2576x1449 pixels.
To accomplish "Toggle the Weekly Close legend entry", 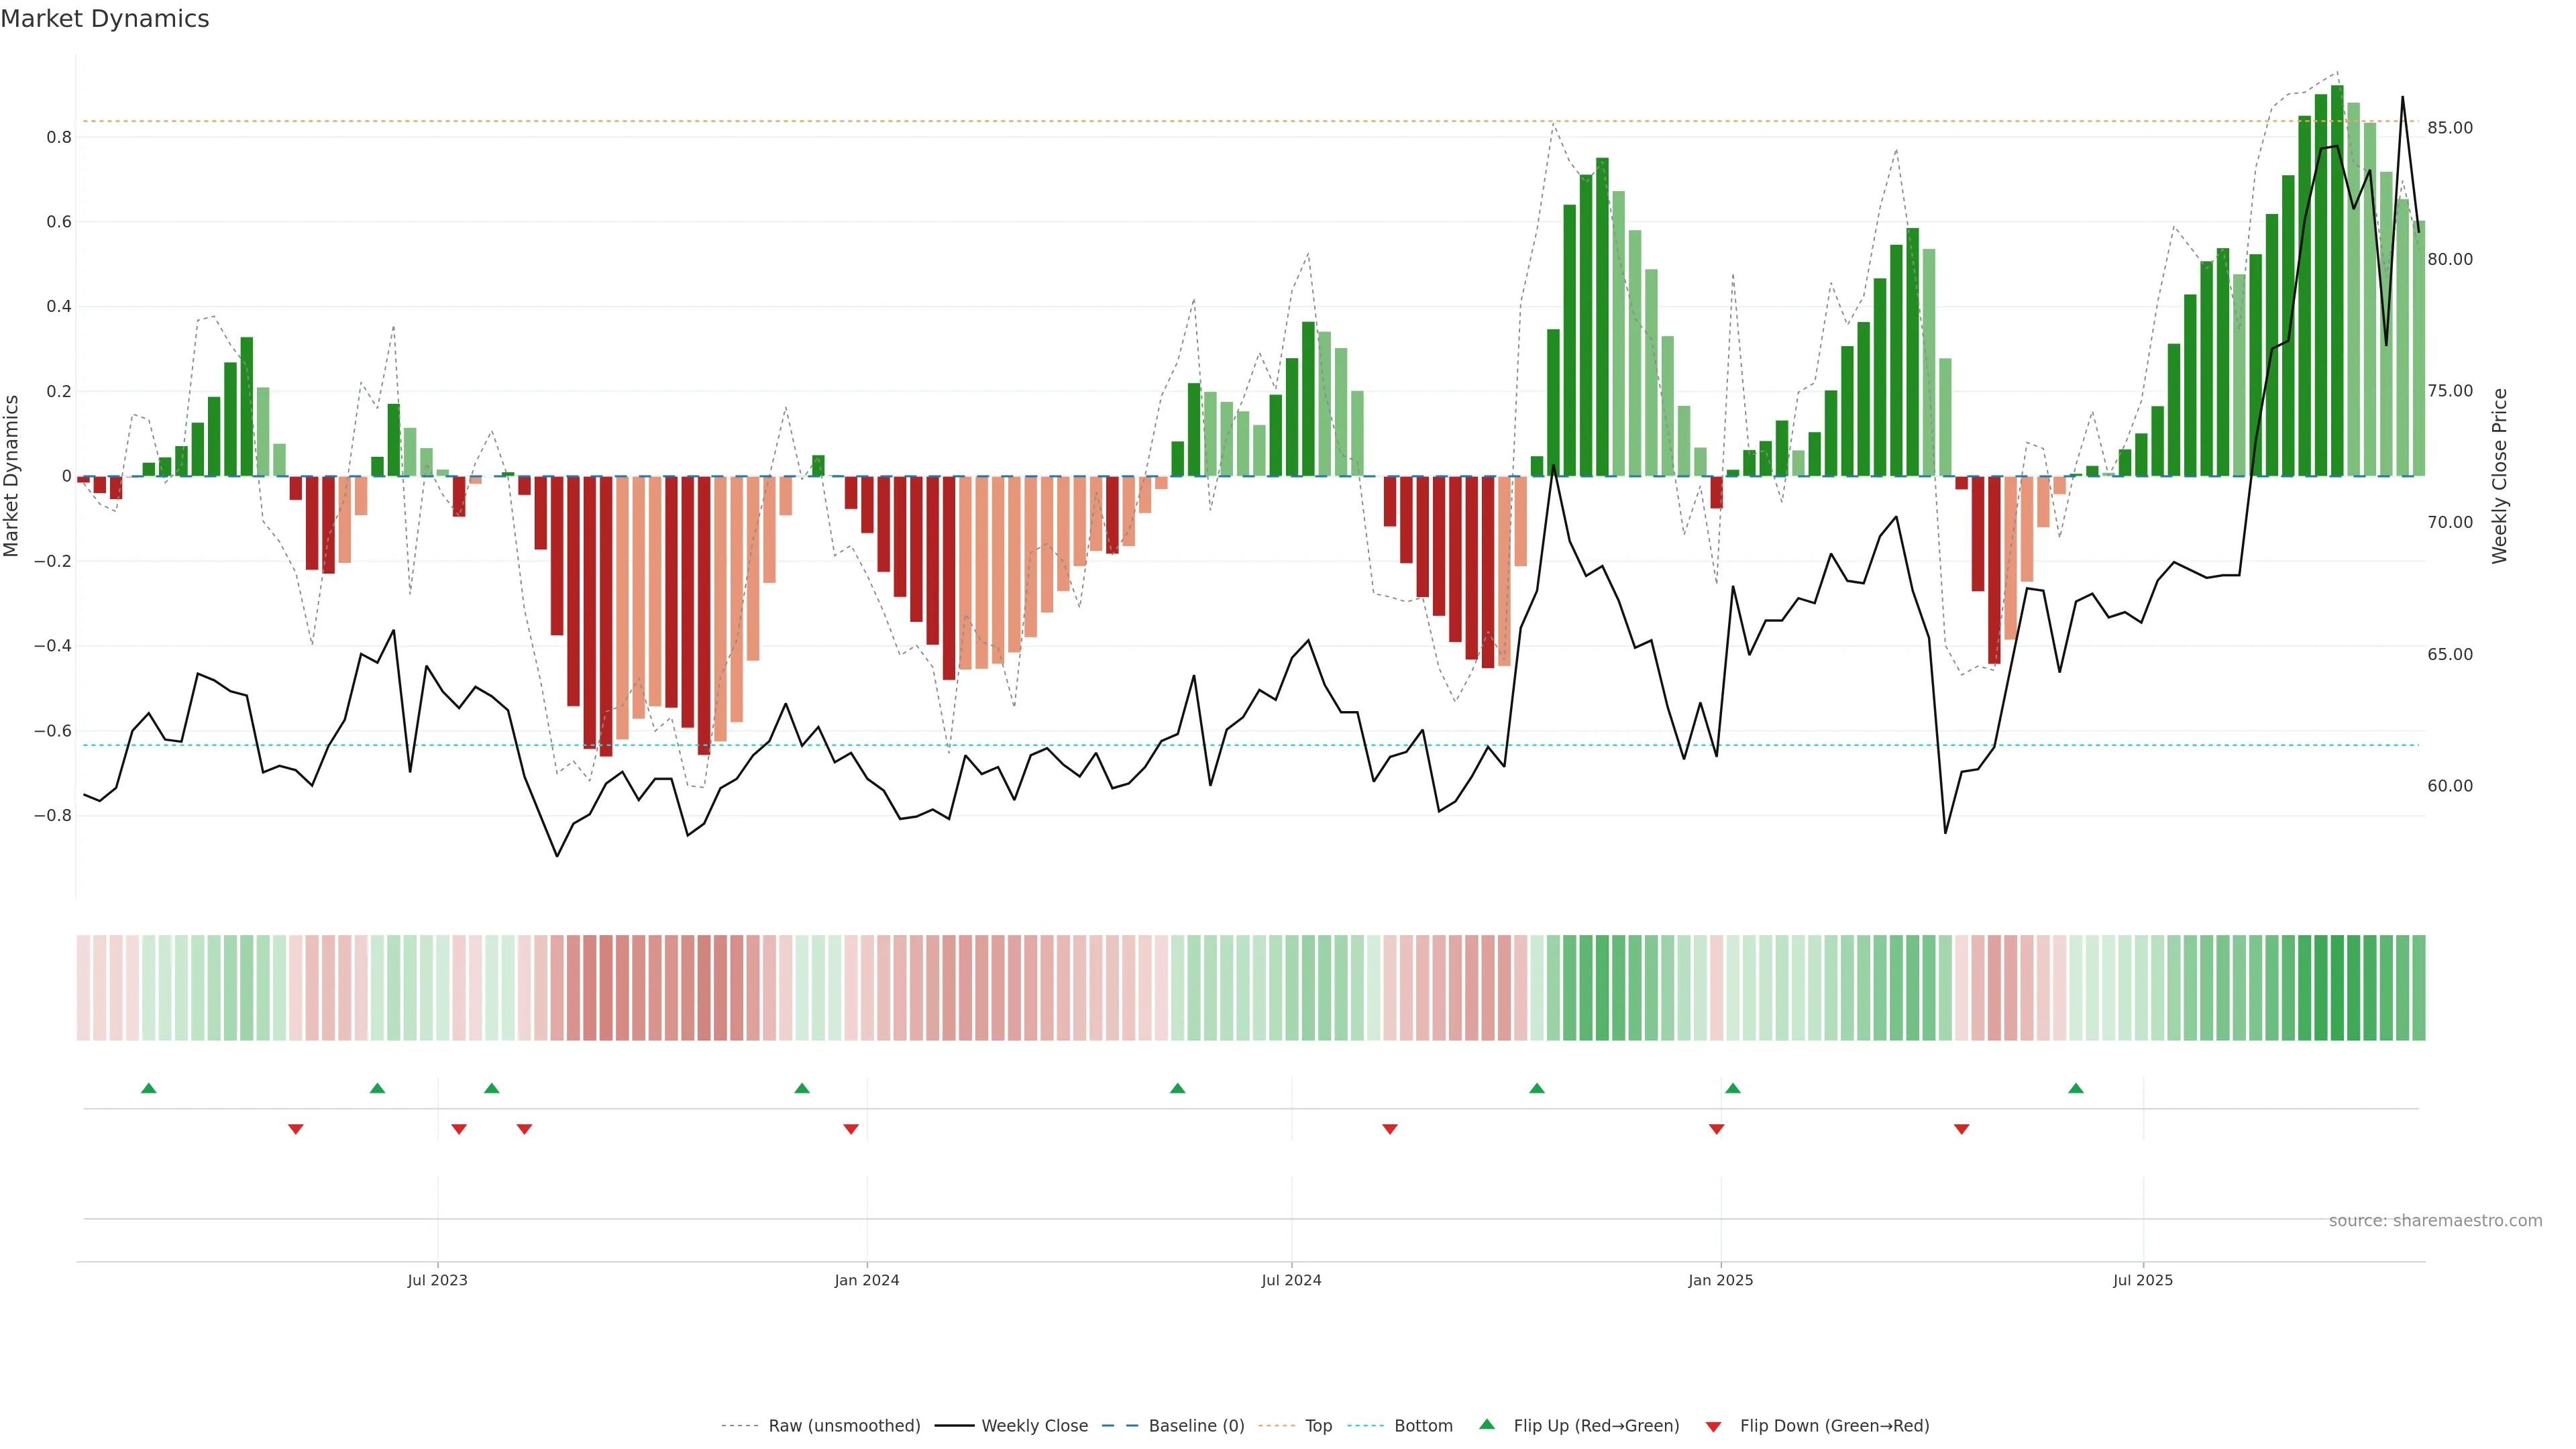I will tap(1034, 1426).
